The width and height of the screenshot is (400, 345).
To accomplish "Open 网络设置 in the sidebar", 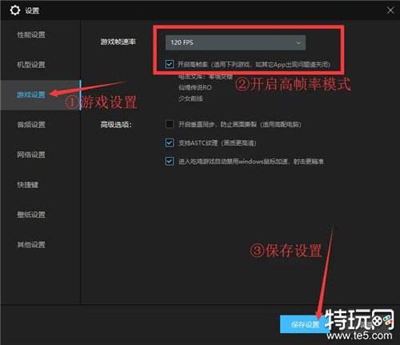I will [31, 154].
